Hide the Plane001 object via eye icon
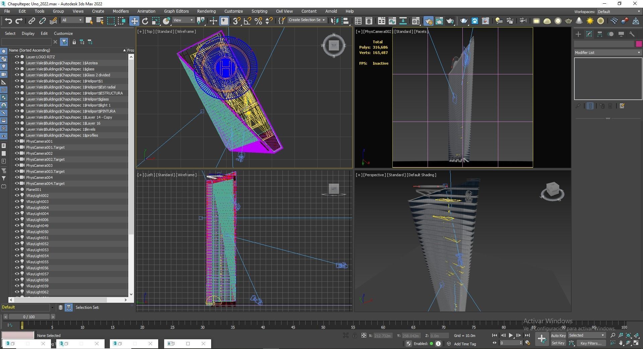643x349 pixels. [x=17, y=190]
